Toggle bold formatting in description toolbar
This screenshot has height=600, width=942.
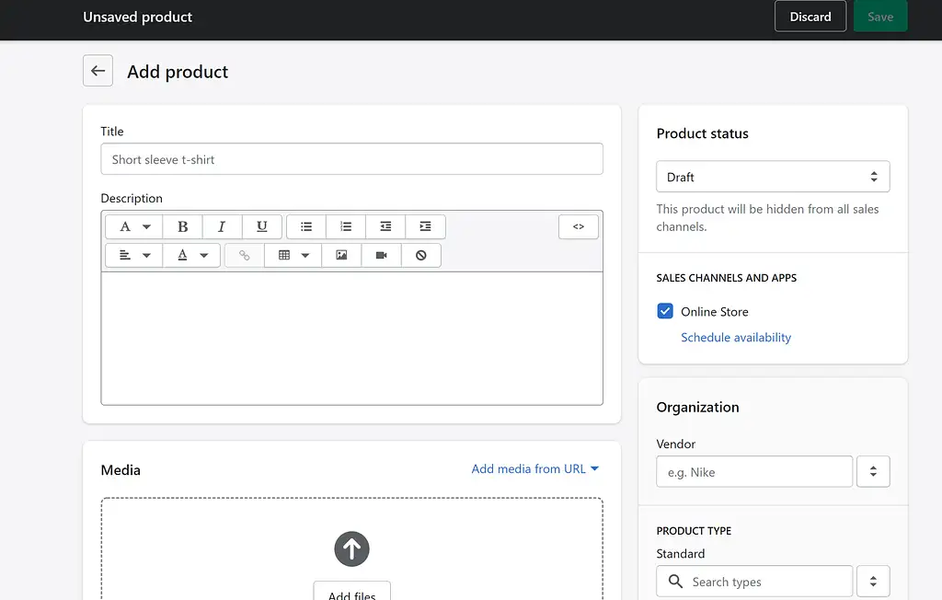pyautogui.click(x=182, y=226)
